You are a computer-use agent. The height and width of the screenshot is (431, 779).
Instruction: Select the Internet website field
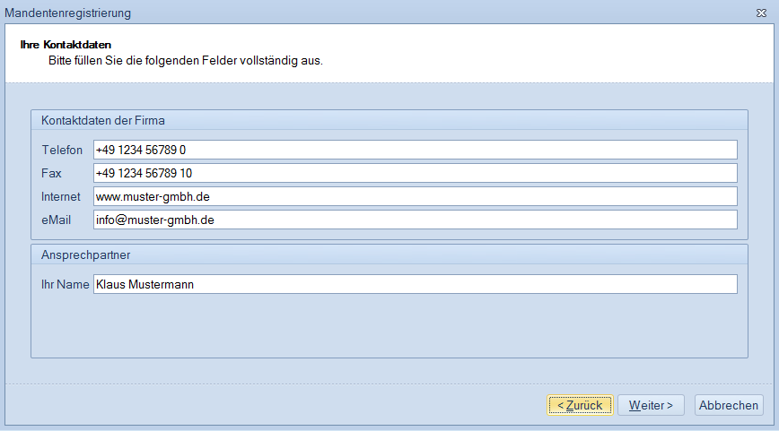[415, 196]
